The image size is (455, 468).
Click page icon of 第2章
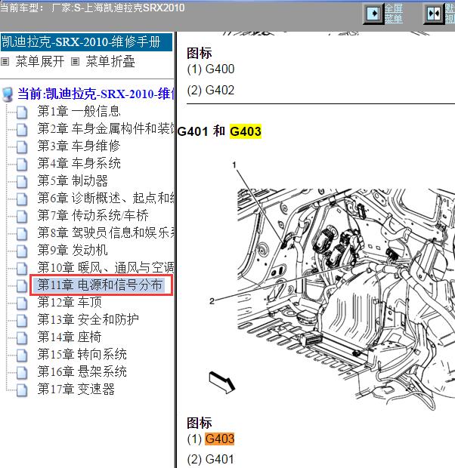pos(22,130)
